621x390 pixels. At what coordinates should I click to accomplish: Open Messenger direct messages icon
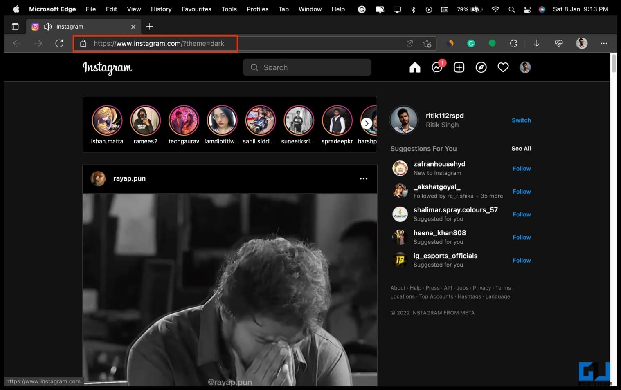click(x=437, y=67)
